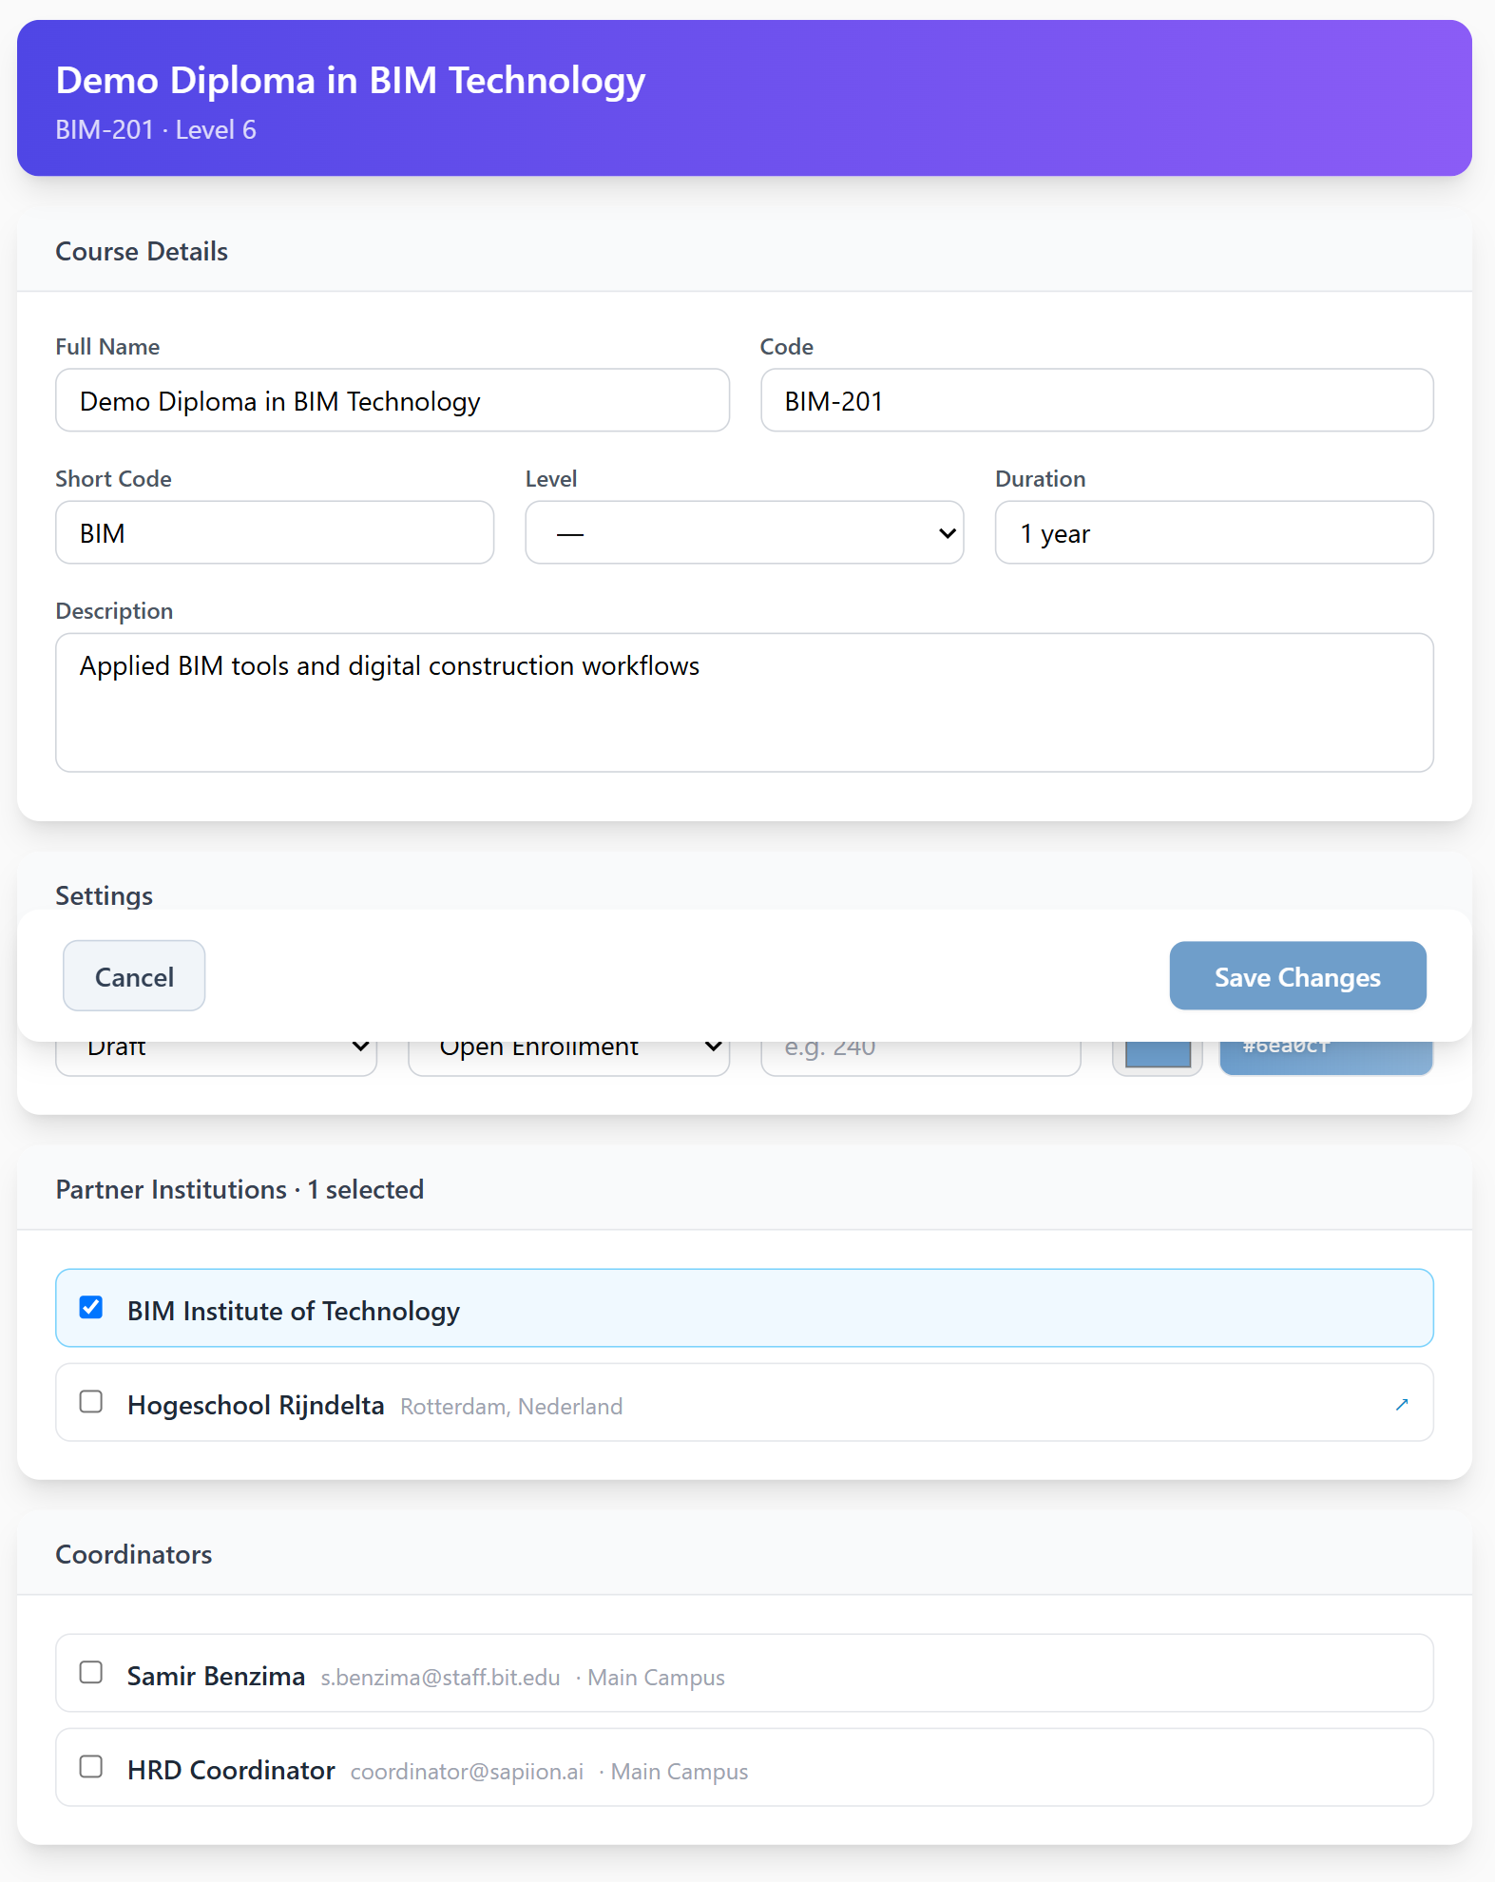
Task: Click the 'BIM Institute of Technology' label
Action: [x=294, y=1311]
